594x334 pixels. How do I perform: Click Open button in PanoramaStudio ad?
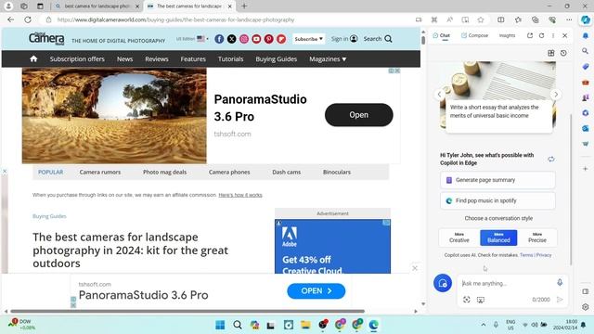[x=359, y=115]
